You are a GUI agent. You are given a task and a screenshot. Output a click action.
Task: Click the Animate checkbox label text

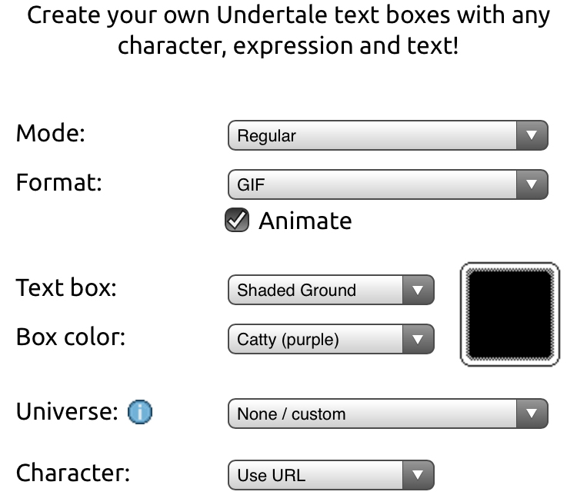(x=305, y=221)
